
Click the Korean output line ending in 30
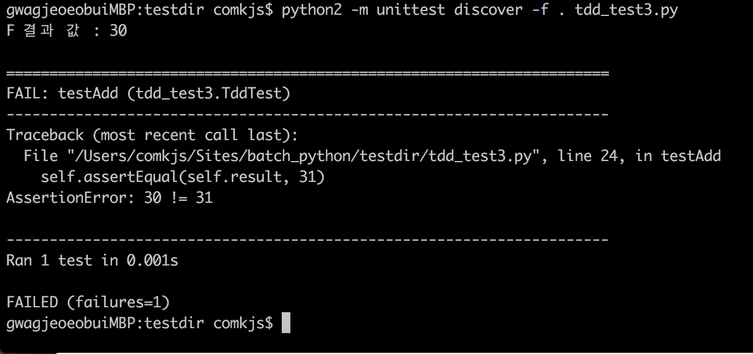pyautogui.click(x=66, y=31)
